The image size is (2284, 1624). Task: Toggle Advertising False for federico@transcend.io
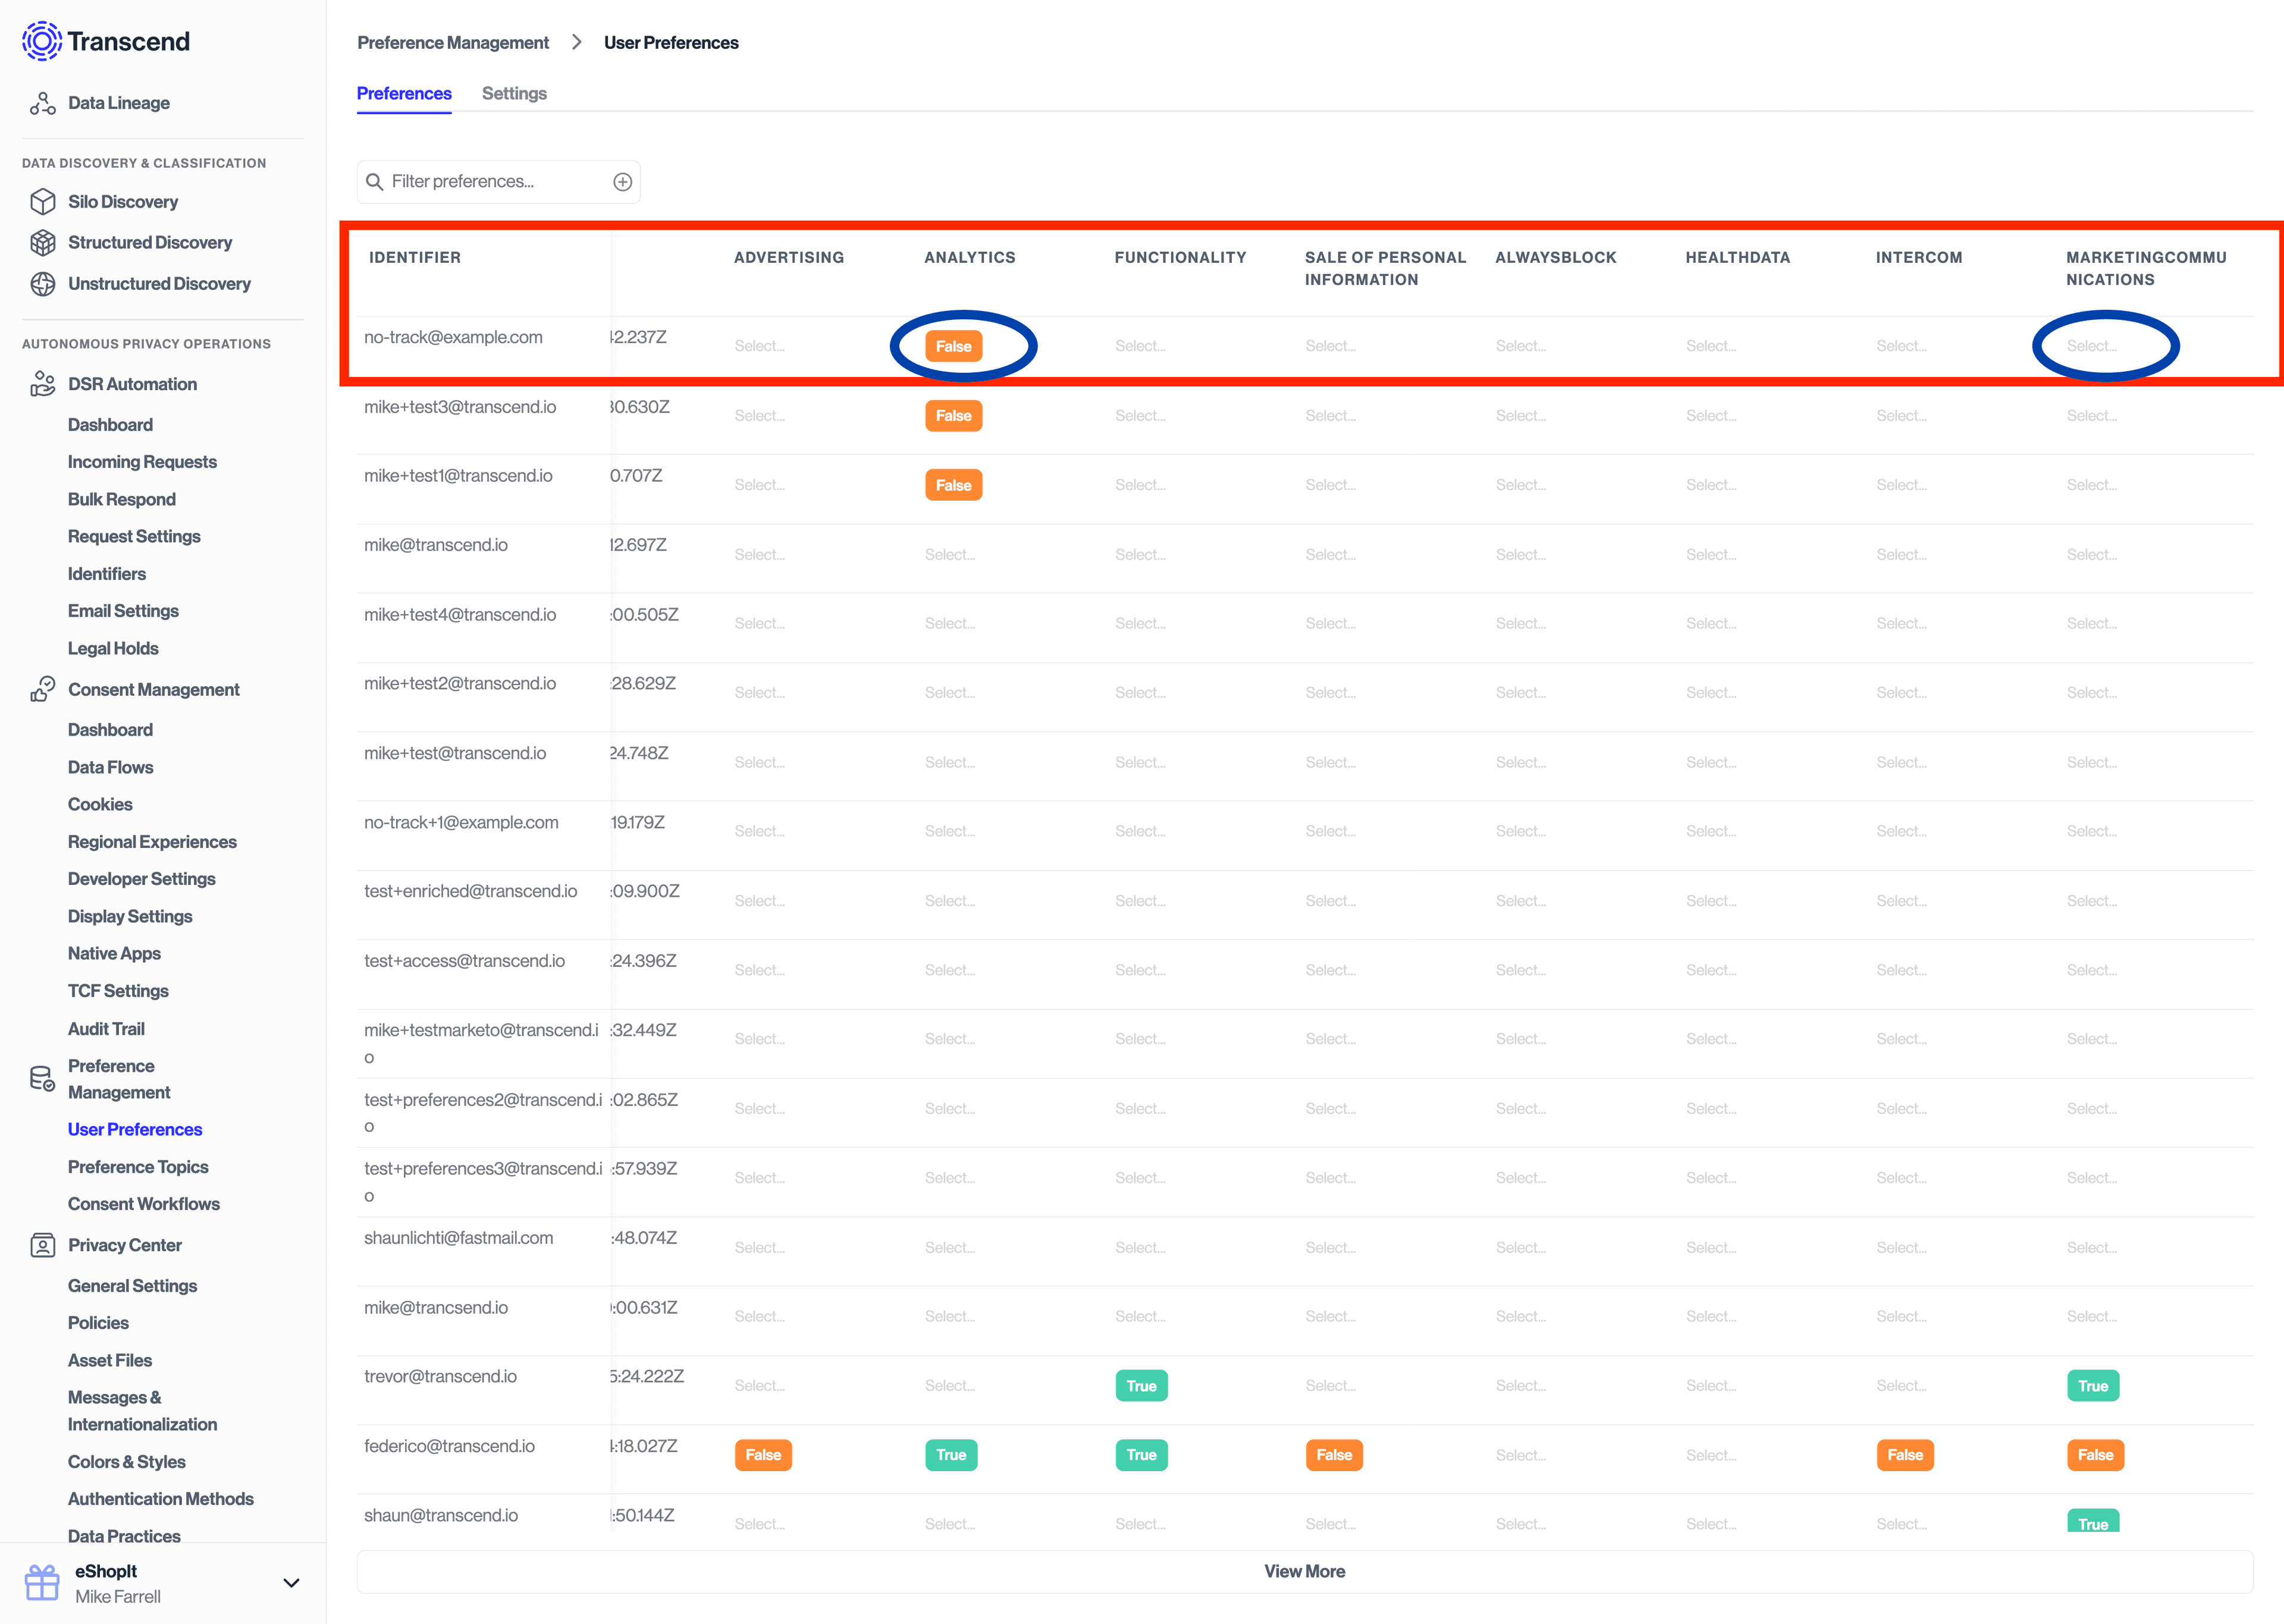point(763,1455)
